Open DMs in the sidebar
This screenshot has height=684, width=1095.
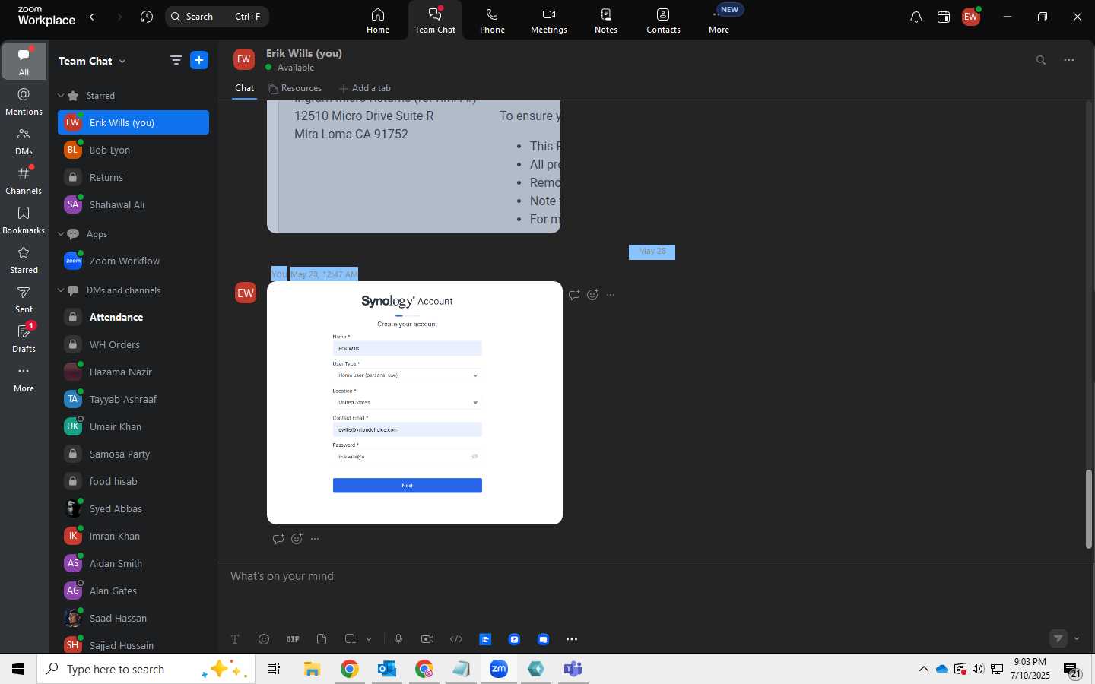coord(24,141)
